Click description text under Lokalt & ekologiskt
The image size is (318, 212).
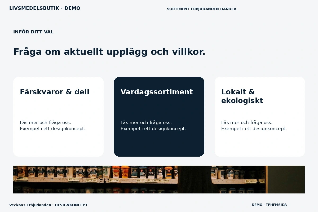pos(254,126)
